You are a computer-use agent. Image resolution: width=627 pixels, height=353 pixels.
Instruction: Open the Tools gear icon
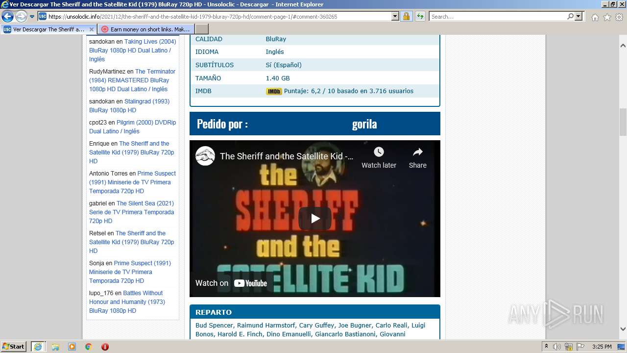pos(619,17)
